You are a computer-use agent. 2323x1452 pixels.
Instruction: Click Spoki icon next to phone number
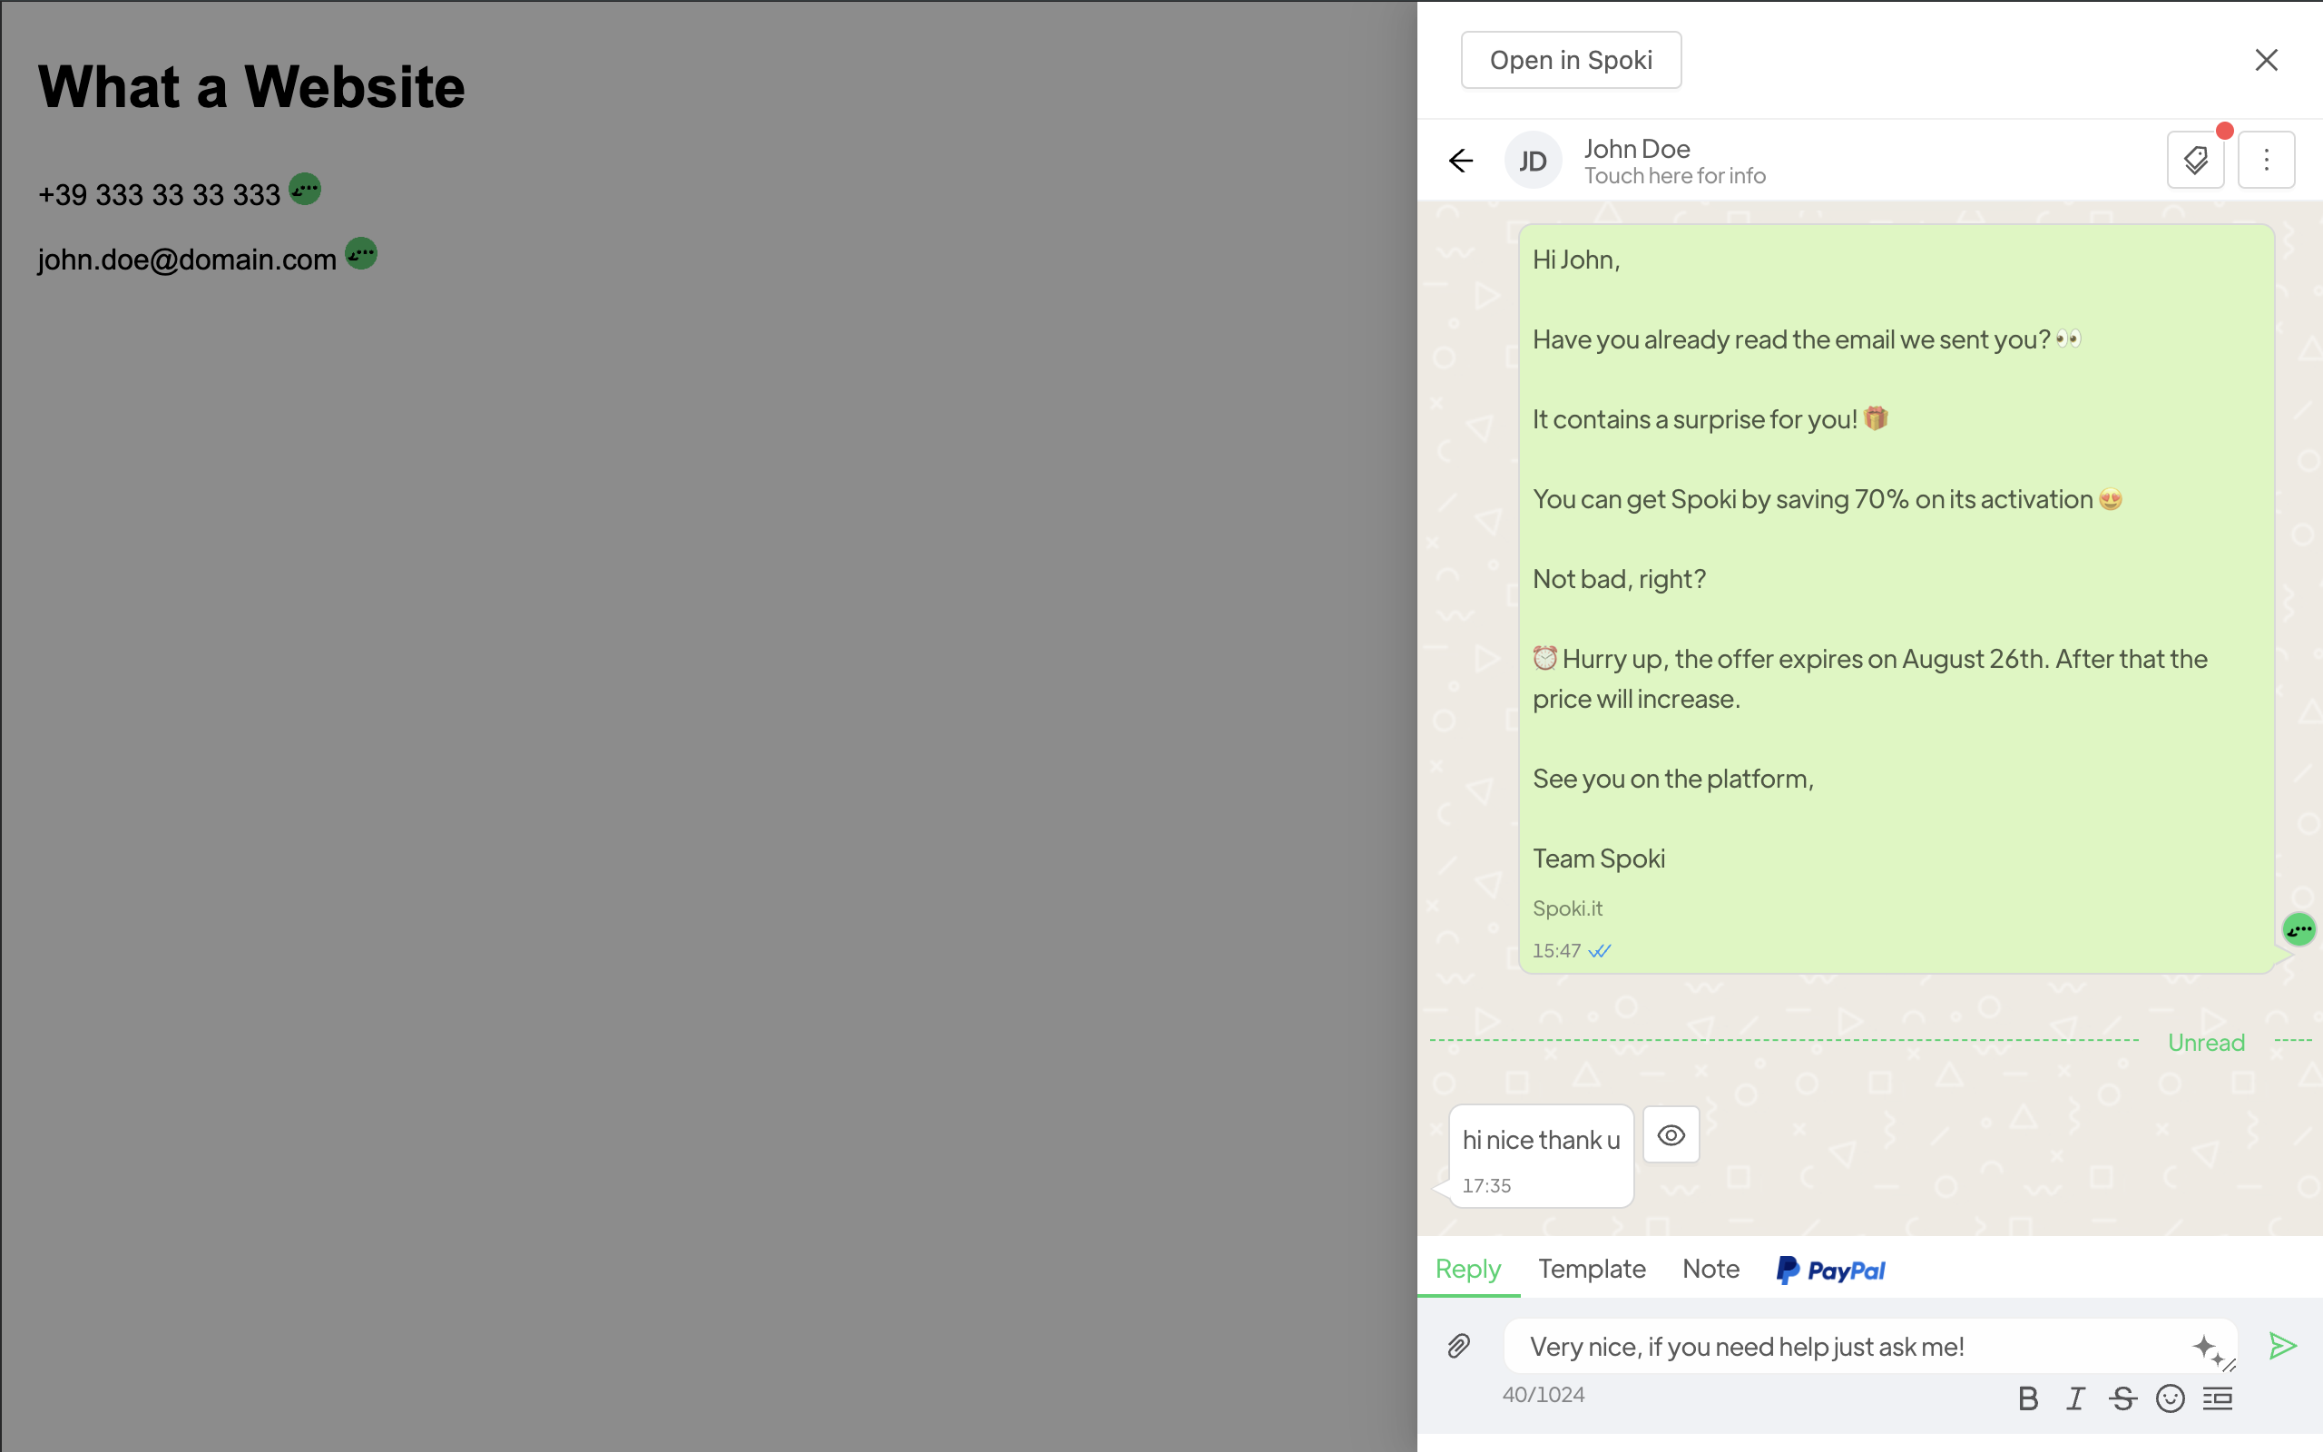tap(305, 189)
